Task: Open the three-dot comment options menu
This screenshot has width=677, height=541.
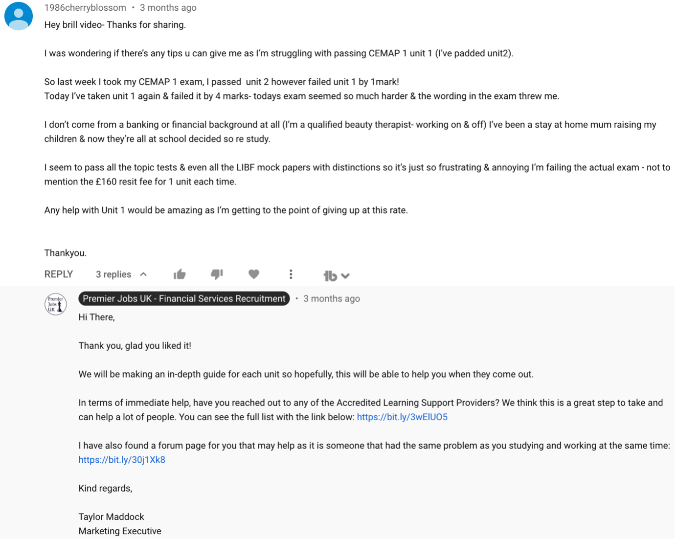Action: [x=291, y=274]
